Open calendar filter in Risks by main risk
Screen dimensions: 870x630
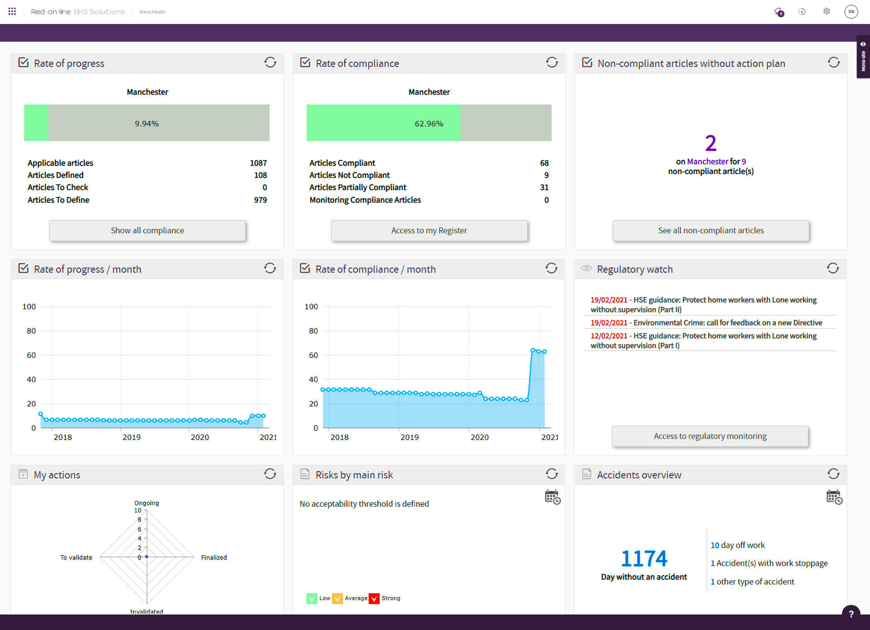click(552, 497)
